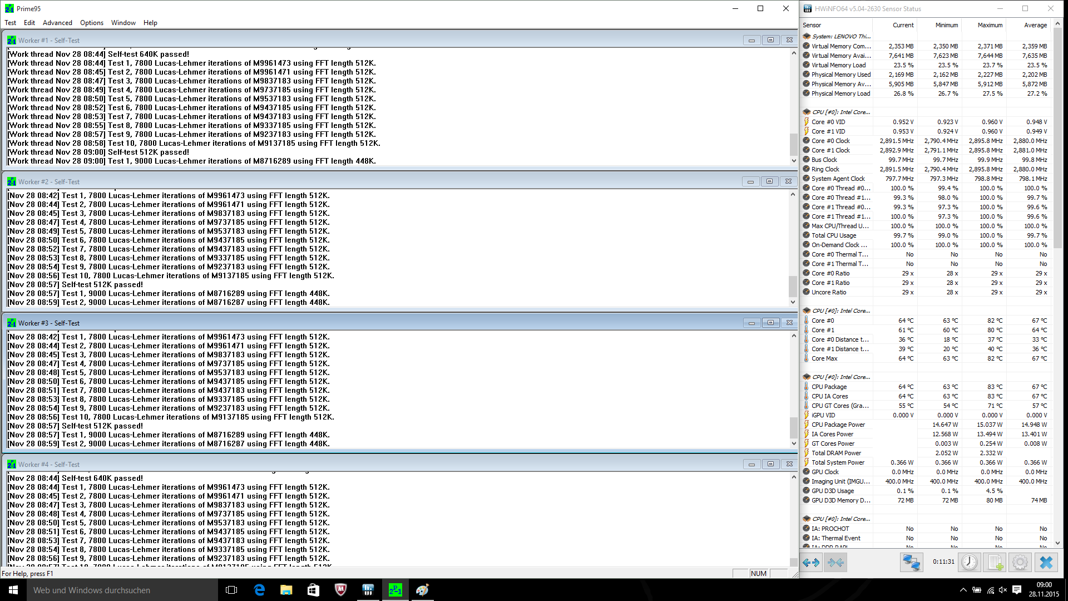Click the expand columns arrows icon in HWiNFO

click(812, 563)
